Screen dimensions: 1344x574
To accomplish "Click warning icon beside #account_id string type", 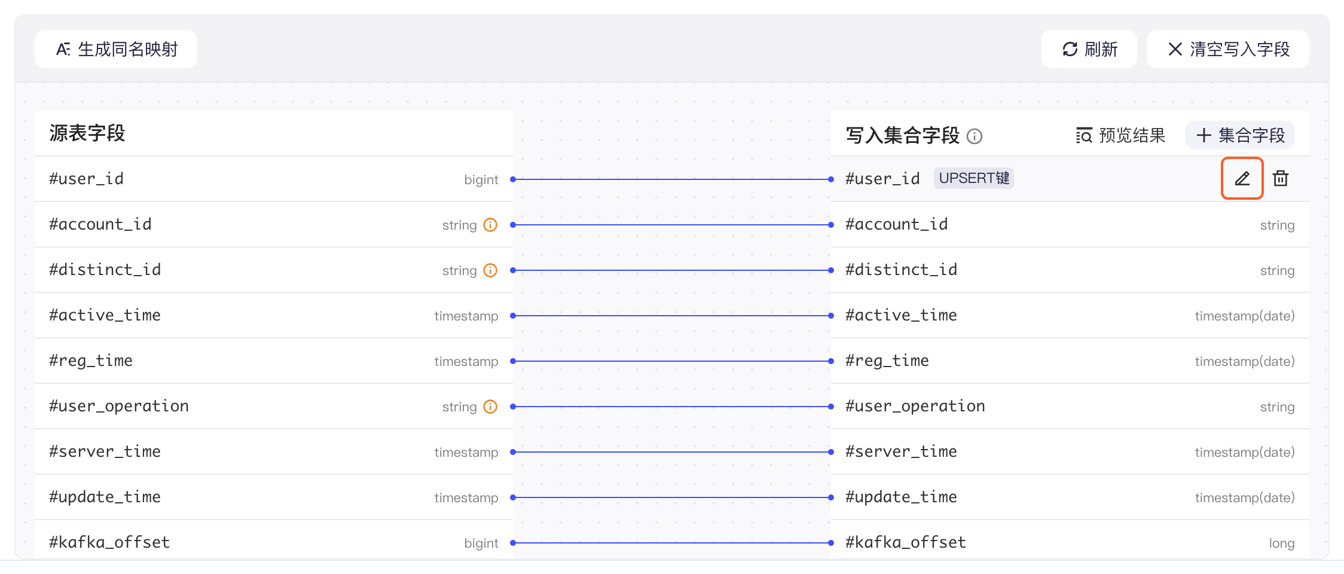I will pos(490,225).
